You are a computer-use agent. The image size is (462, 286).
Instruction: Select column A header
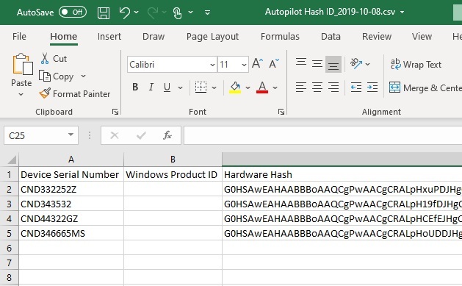pyautogui.click(x=71, y=160)
